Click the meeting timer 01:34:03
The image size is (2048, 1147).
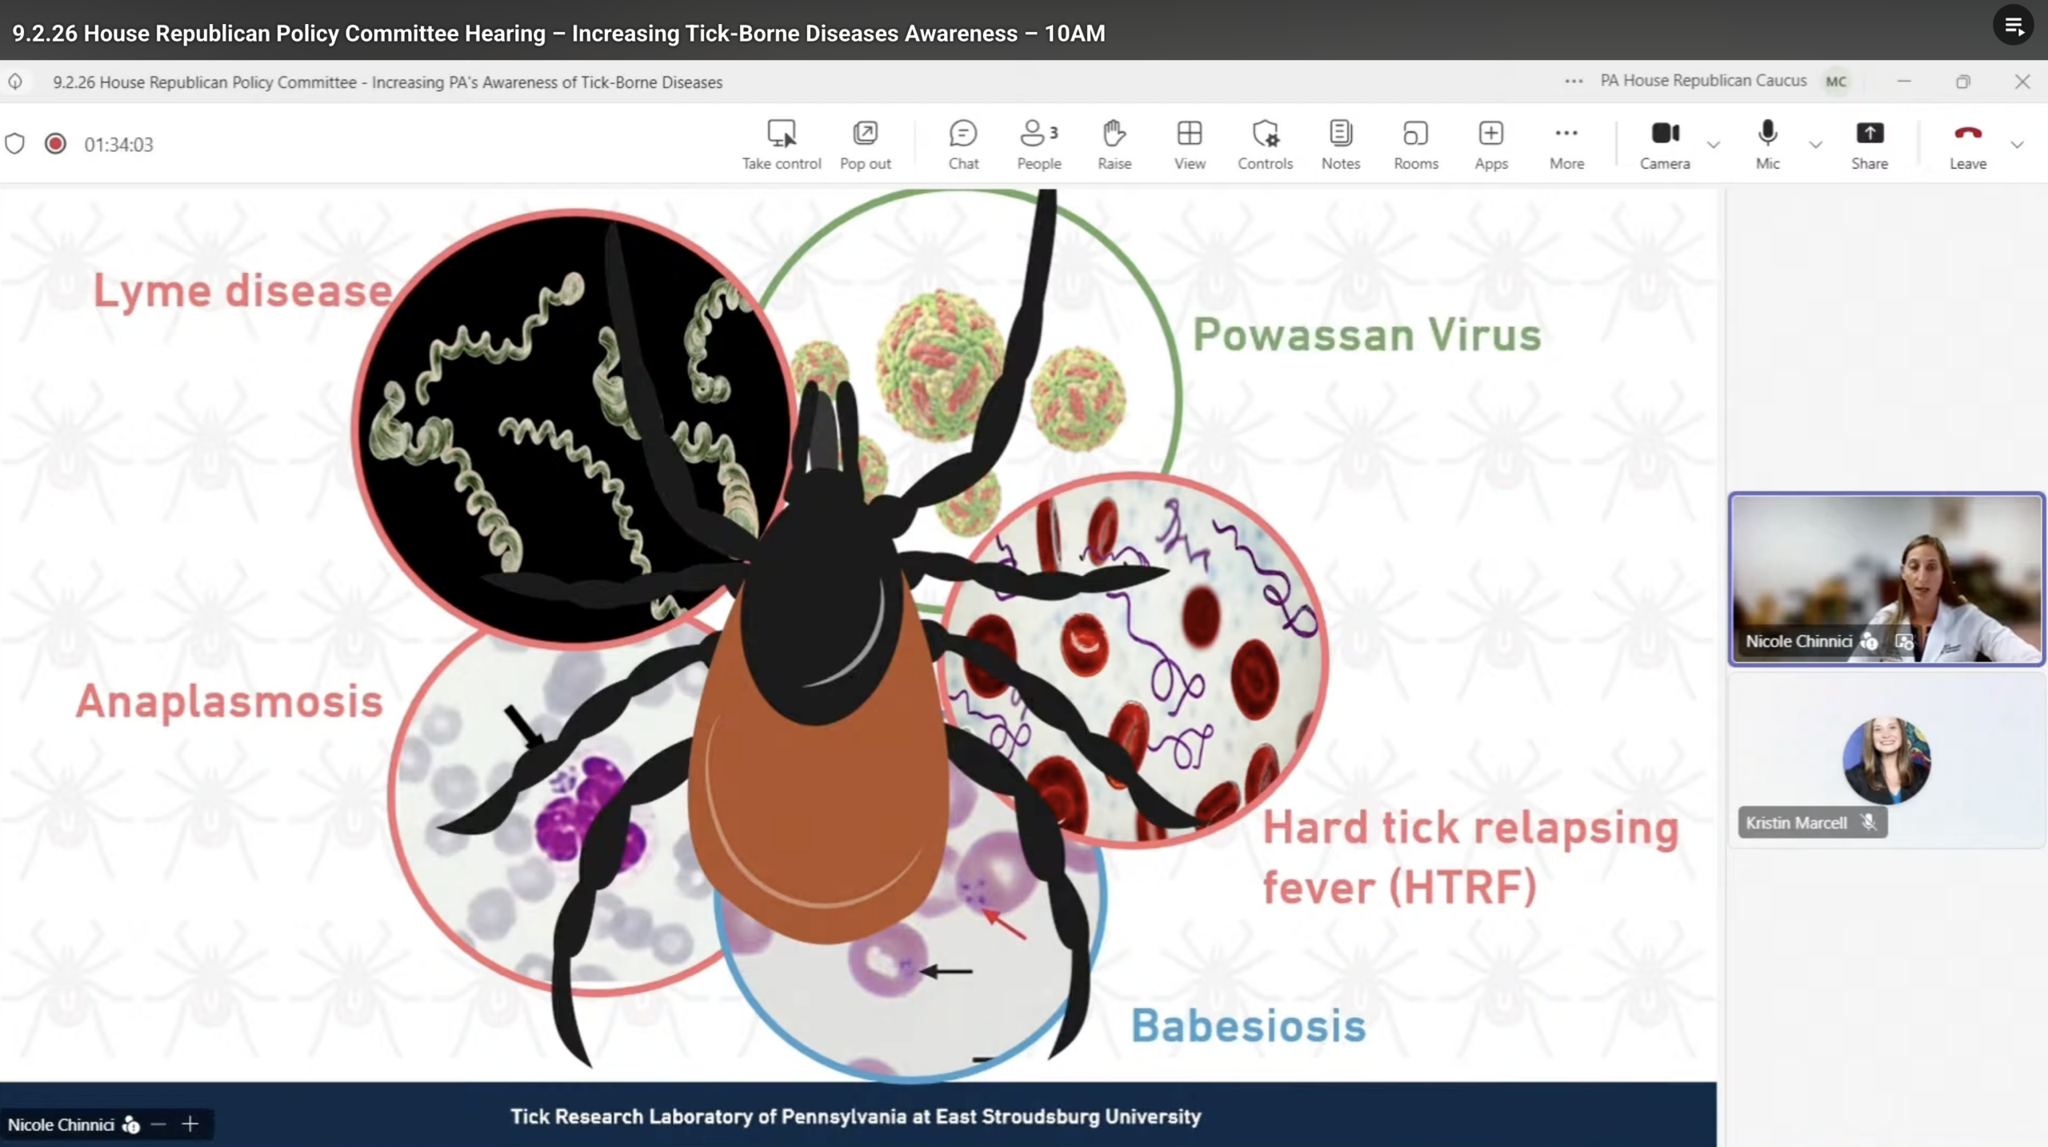pos(118,145)
